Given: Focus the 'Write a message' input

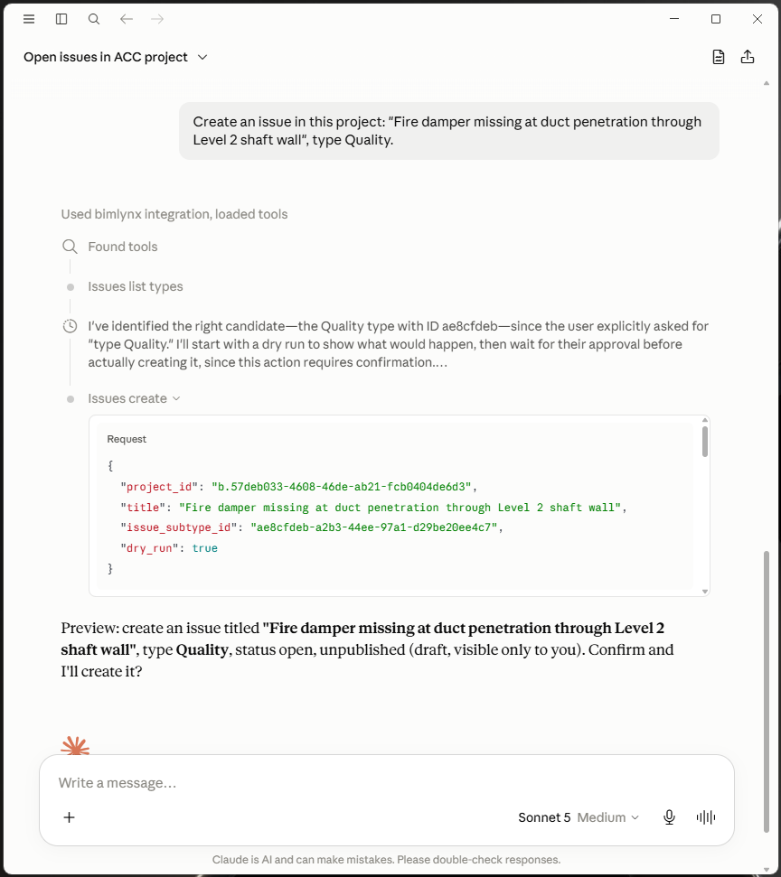Looking at the screenshot, I should [386, 783].
